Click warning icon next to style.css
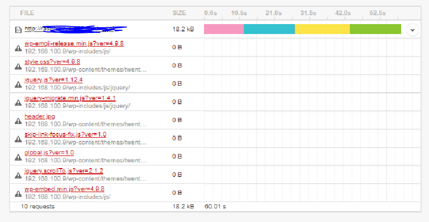 [18, 66]
